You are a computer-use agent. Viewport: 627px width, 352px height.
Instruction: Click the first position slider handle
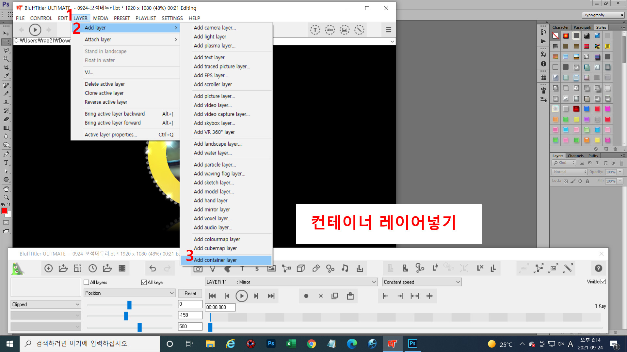pyautogui.click(x=129, y=305)
